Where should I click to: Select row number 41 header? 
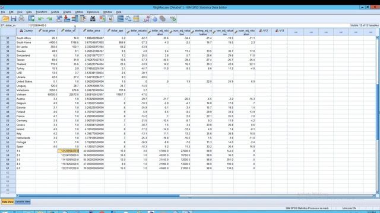click(8, 82)
